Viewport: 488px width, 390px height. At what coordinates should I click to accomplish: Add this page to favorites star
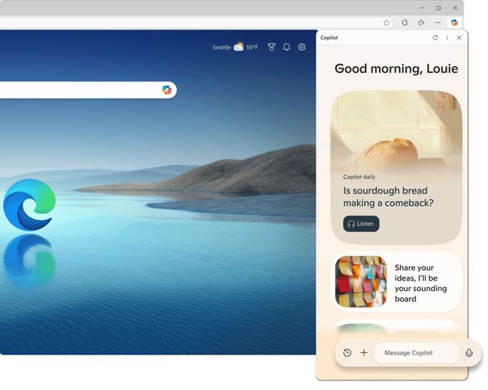click(x=387, y=23)
